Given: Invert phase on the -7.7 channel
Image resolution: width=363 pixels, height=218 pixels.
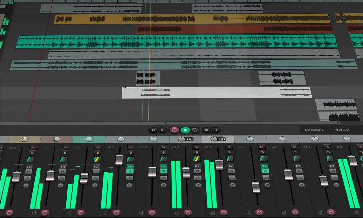Looking at the screenshot, I should click(x=233, y=185).
